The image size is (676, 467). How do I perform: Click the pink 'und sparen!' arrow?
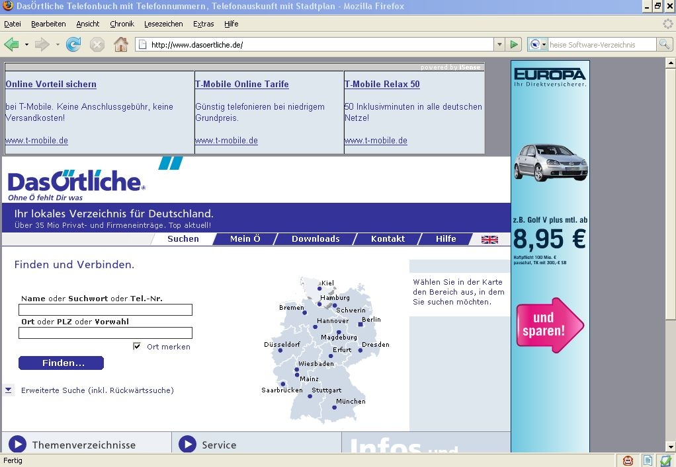click(550, 325)
